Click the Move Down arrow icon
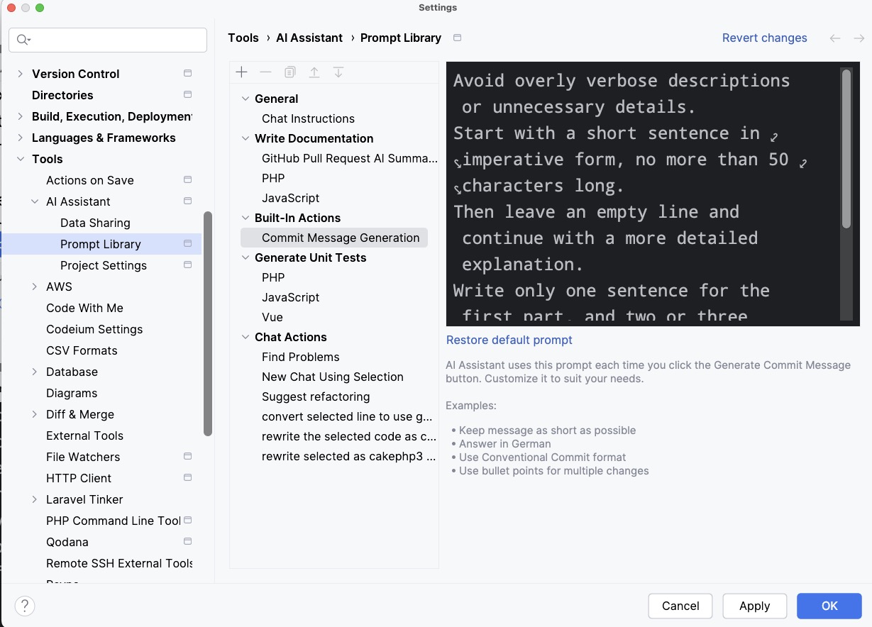The height and width of the screenshot is (627, 872). (x=338, y=72)
